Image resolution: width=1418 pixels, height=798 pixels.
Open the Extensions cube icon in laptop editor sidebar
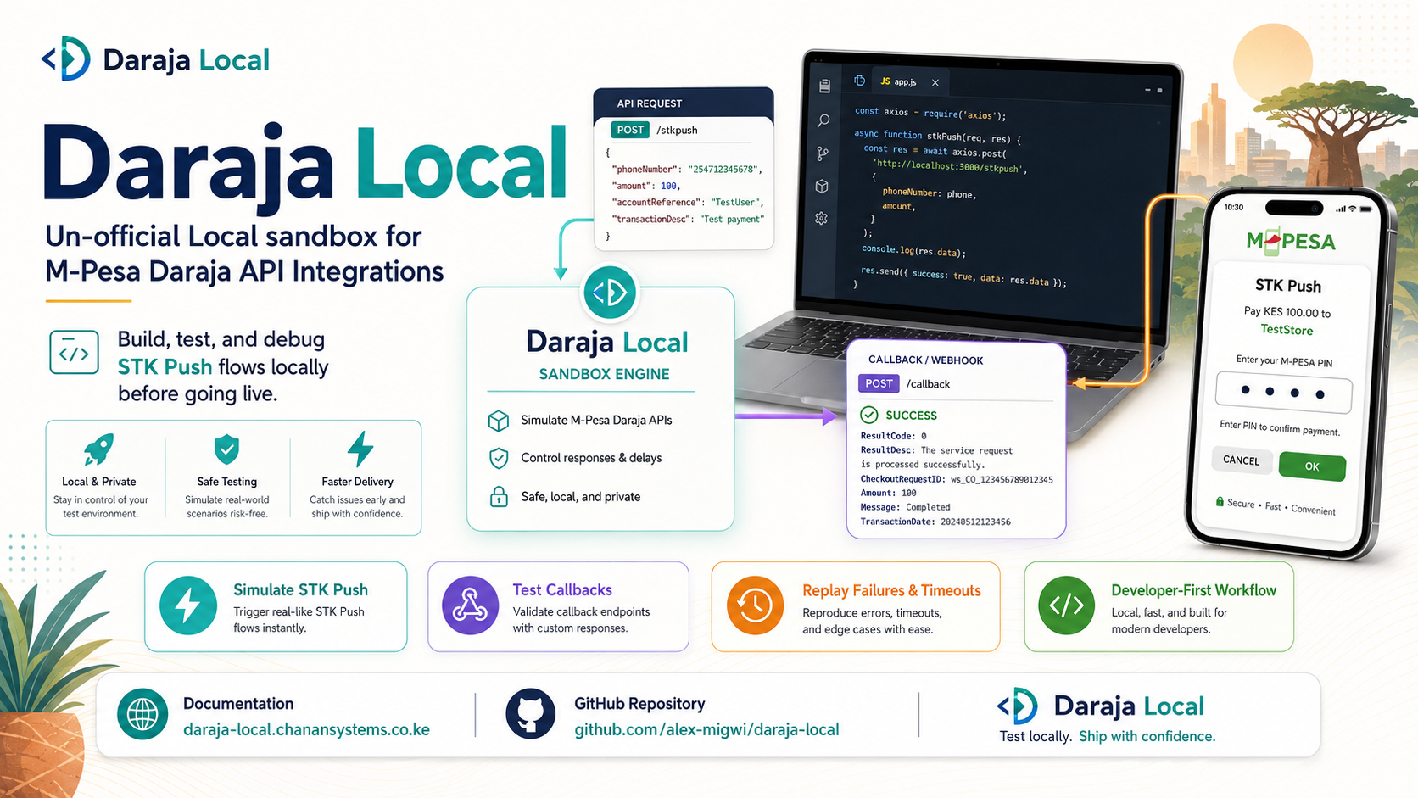pyautogui.click(x=822, y=186)
